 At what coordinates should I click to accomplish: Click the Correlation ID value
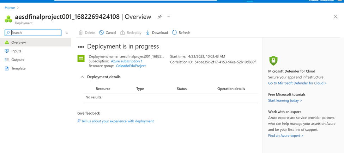[x=225, y=62]
